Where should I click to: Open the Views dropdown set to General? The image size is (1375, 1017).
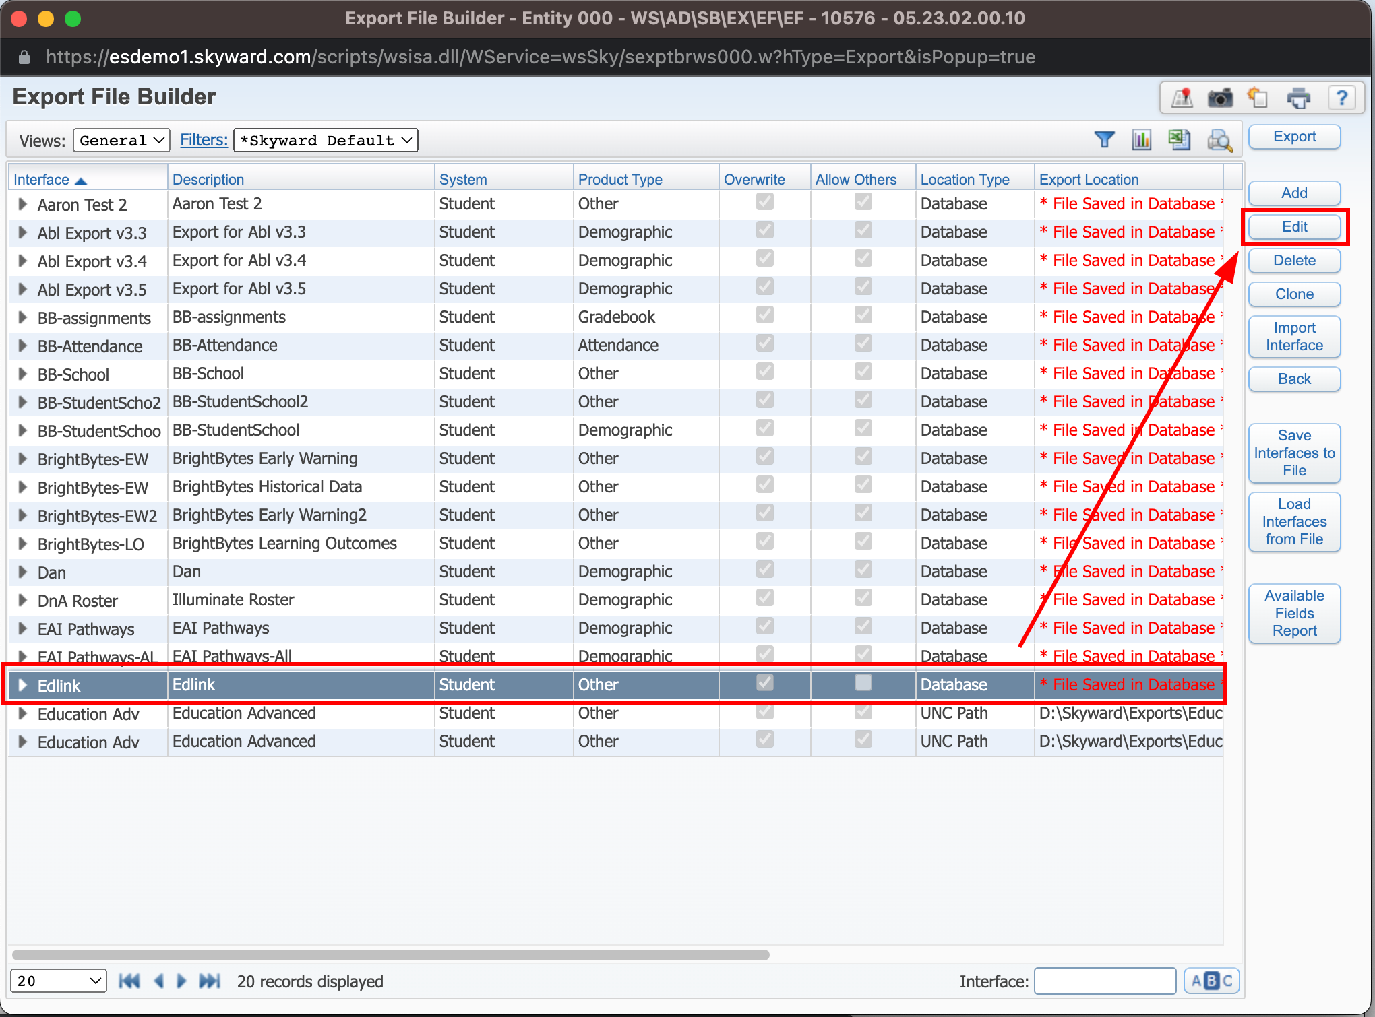(x=121, y=140)
